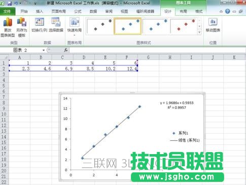The height and width of the screenshot is (185, 246).
Task: Open the blue Help question mark
Action: [x=228, y=11]
